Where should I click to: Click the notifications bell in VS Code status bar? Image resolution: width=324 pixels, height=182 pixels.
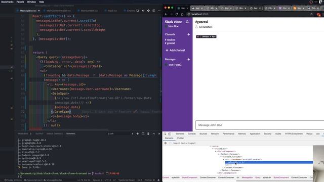[158, 180]
